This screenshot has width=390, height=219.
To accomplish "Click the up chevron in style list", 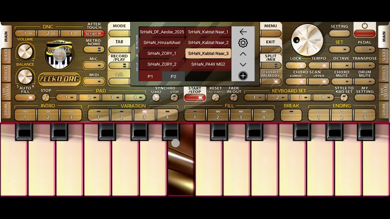I will coord(243,54).
